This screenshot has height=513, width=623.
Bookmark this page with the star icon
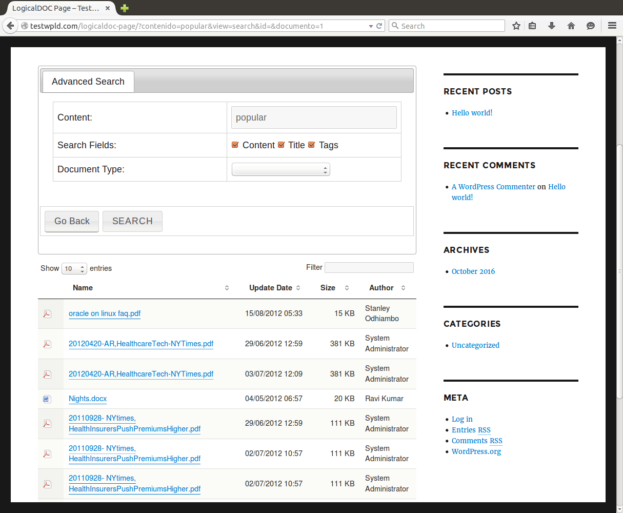tap(516, 26)
